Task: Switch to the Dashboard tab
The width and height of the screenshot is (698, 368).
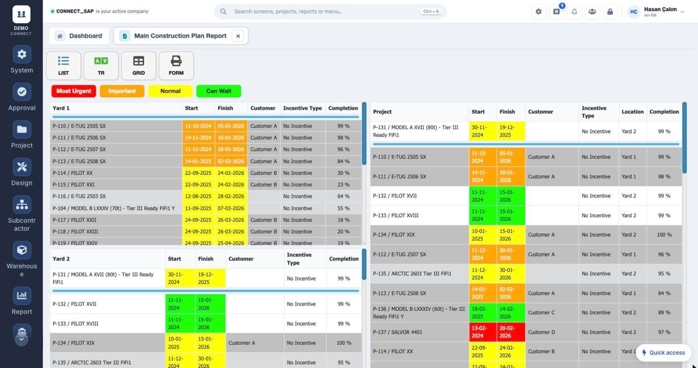Action: (x=79, y=36)
